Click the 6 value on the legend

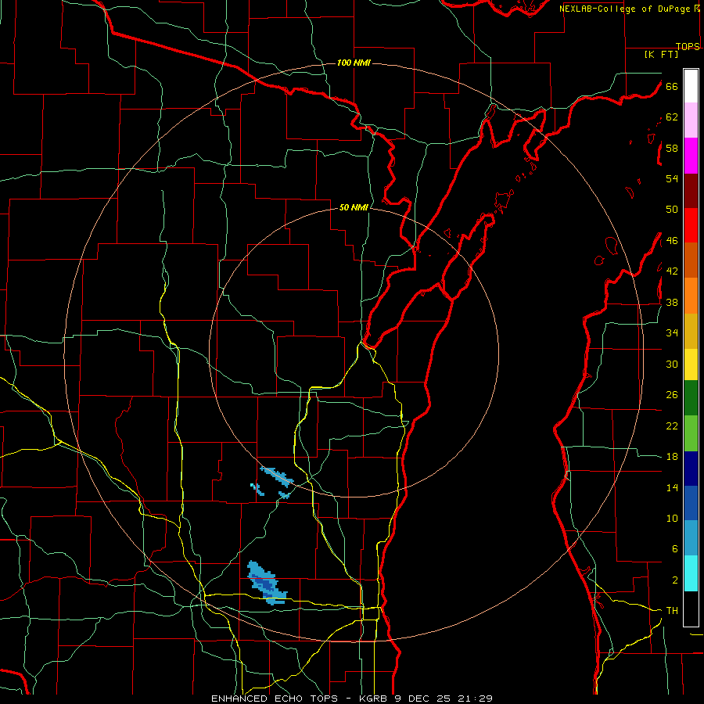674,549
